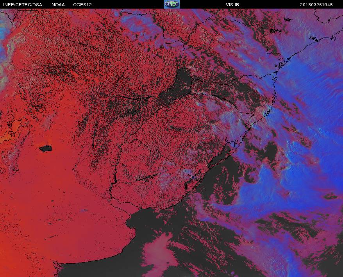Click the VIS-IR channel label
This screenshot has height=277, width=343.
tap(232, 5)
